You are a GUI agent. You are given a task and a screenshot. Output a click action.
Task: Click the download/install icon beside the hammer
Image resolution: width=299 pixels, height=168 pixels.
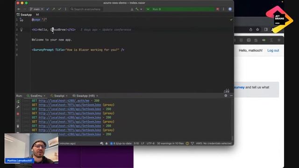coord(132,9)
